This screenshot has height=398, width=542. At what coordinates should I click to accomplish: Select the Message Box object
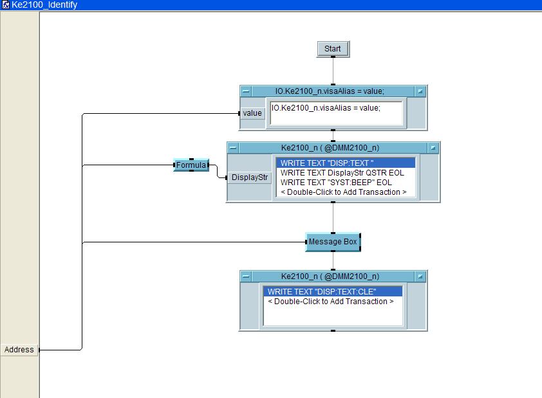click(333, 242)
